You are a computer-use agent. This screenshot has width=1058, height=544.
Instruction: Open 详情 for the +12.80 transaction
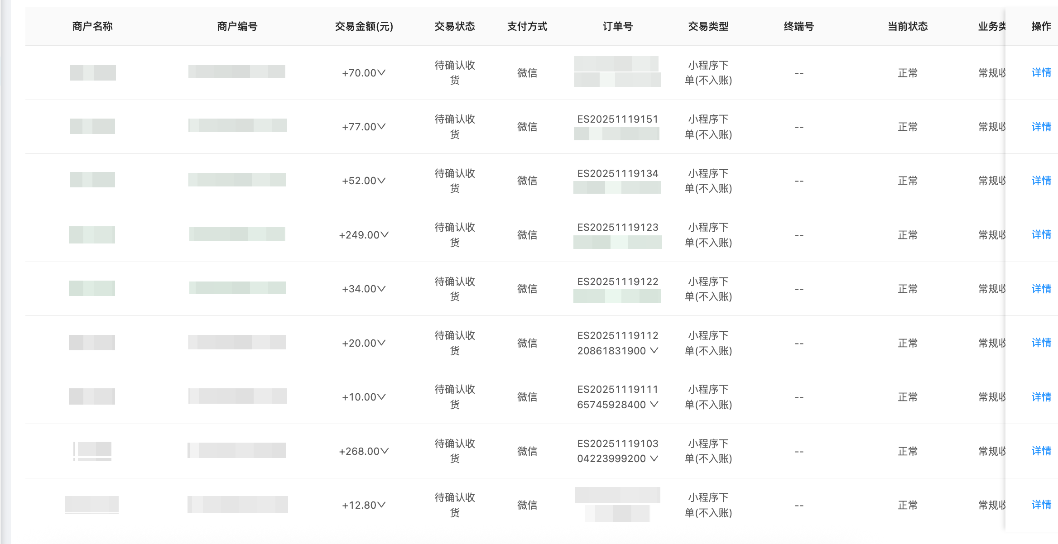click(x=1041, y=505)
